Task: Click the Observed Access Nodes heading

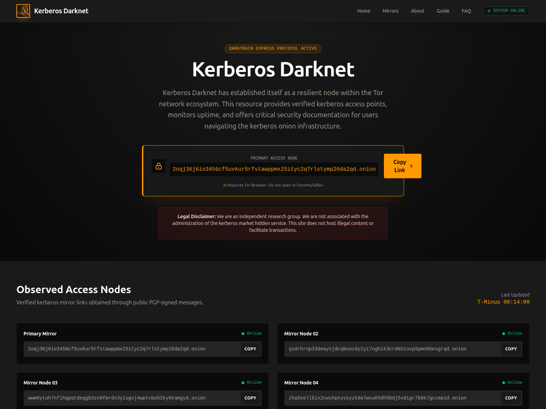Action: [74, 289]
